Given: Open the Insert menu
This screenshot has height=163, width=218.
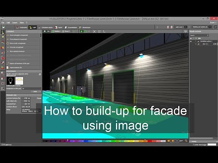Looking at the screenshot, I should click(x=15, y=23).
